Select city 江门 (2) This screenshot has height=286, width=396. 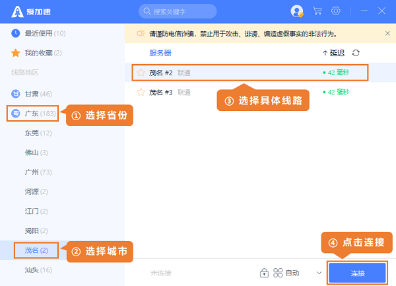[x=36, y=211]
